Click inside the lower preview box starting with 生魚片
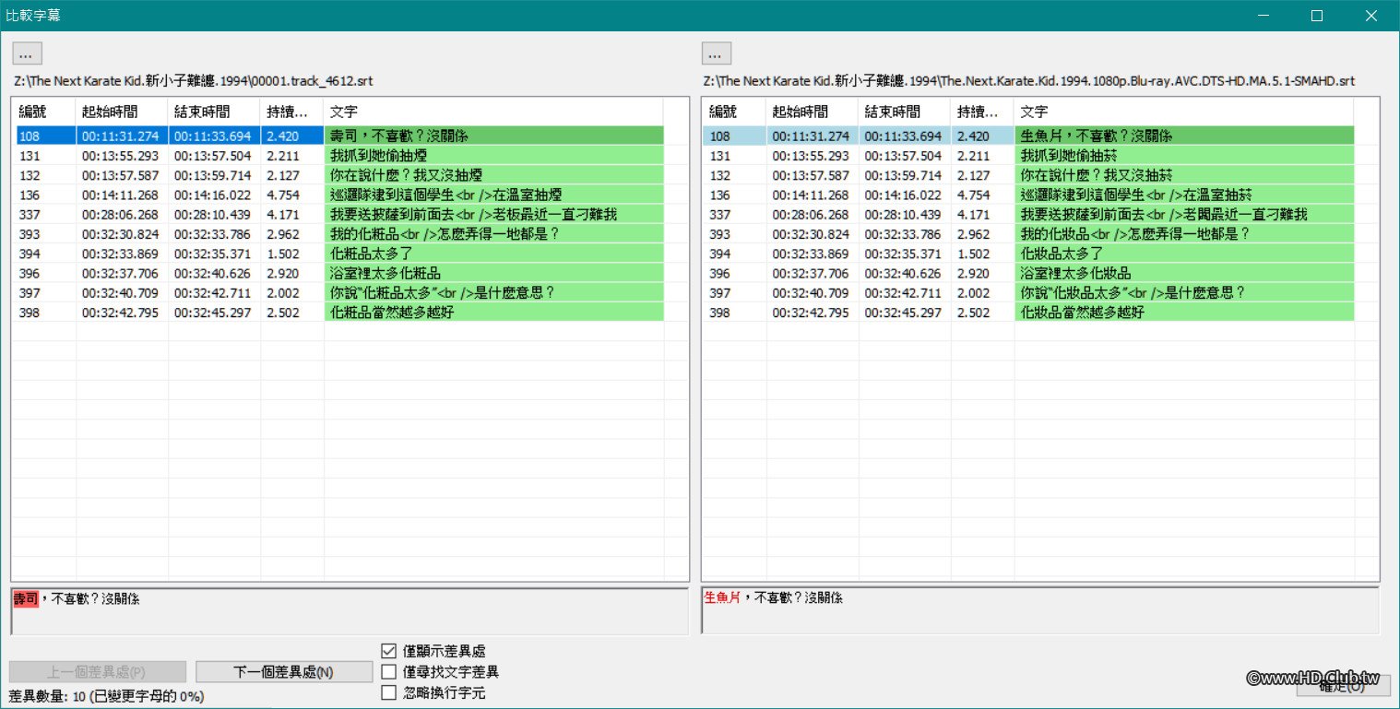The image size is (1400, 709). tap(1040, 610)
